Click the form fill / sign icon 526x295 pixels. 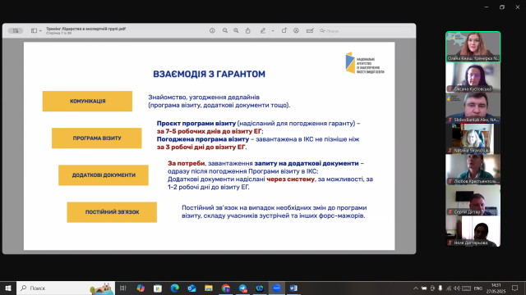pos(310,30)
